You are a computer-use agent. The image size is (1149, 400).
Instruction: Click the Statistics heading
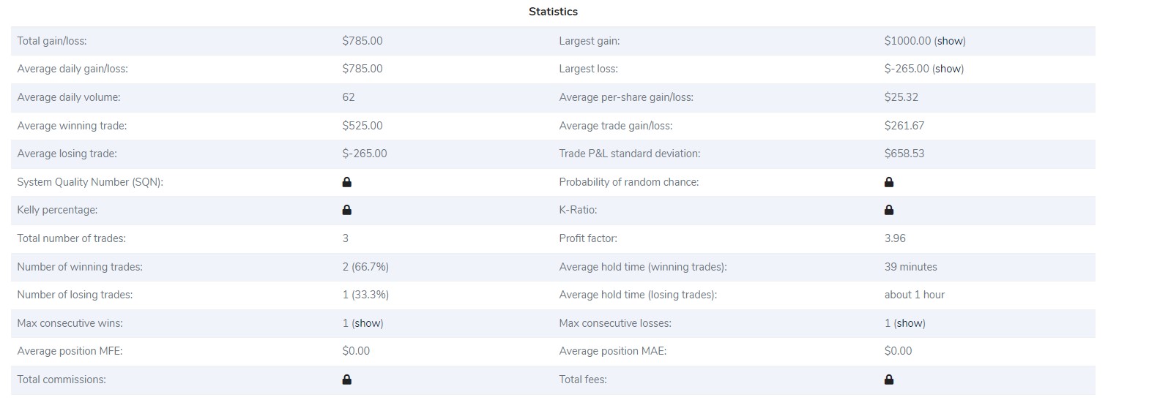553,12
